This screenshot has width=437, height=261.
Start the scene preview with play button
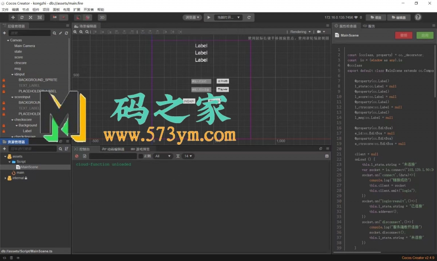[x=209, y=17]
